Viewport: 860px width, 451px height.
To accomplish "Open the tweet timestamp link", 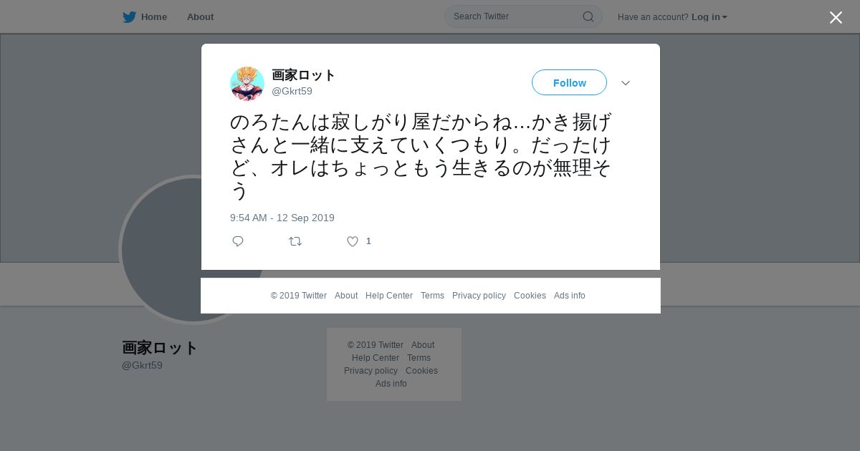I will coord(282,218).
